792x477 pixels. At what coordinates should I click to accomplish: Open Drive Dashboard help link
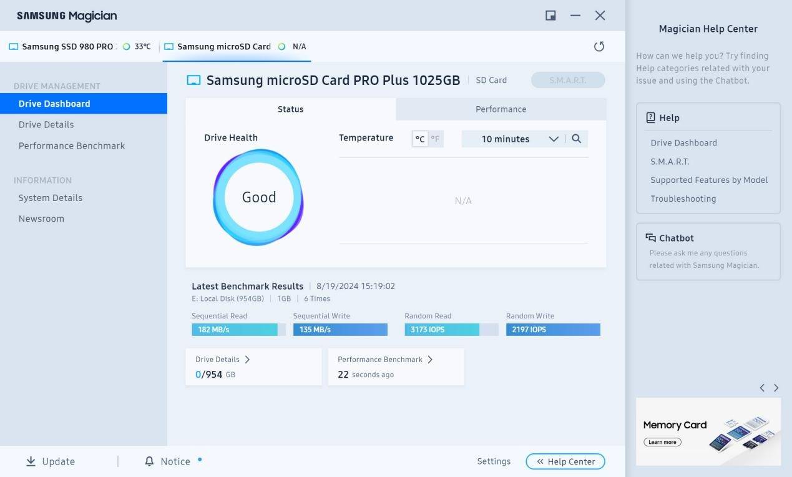(683, 142)
